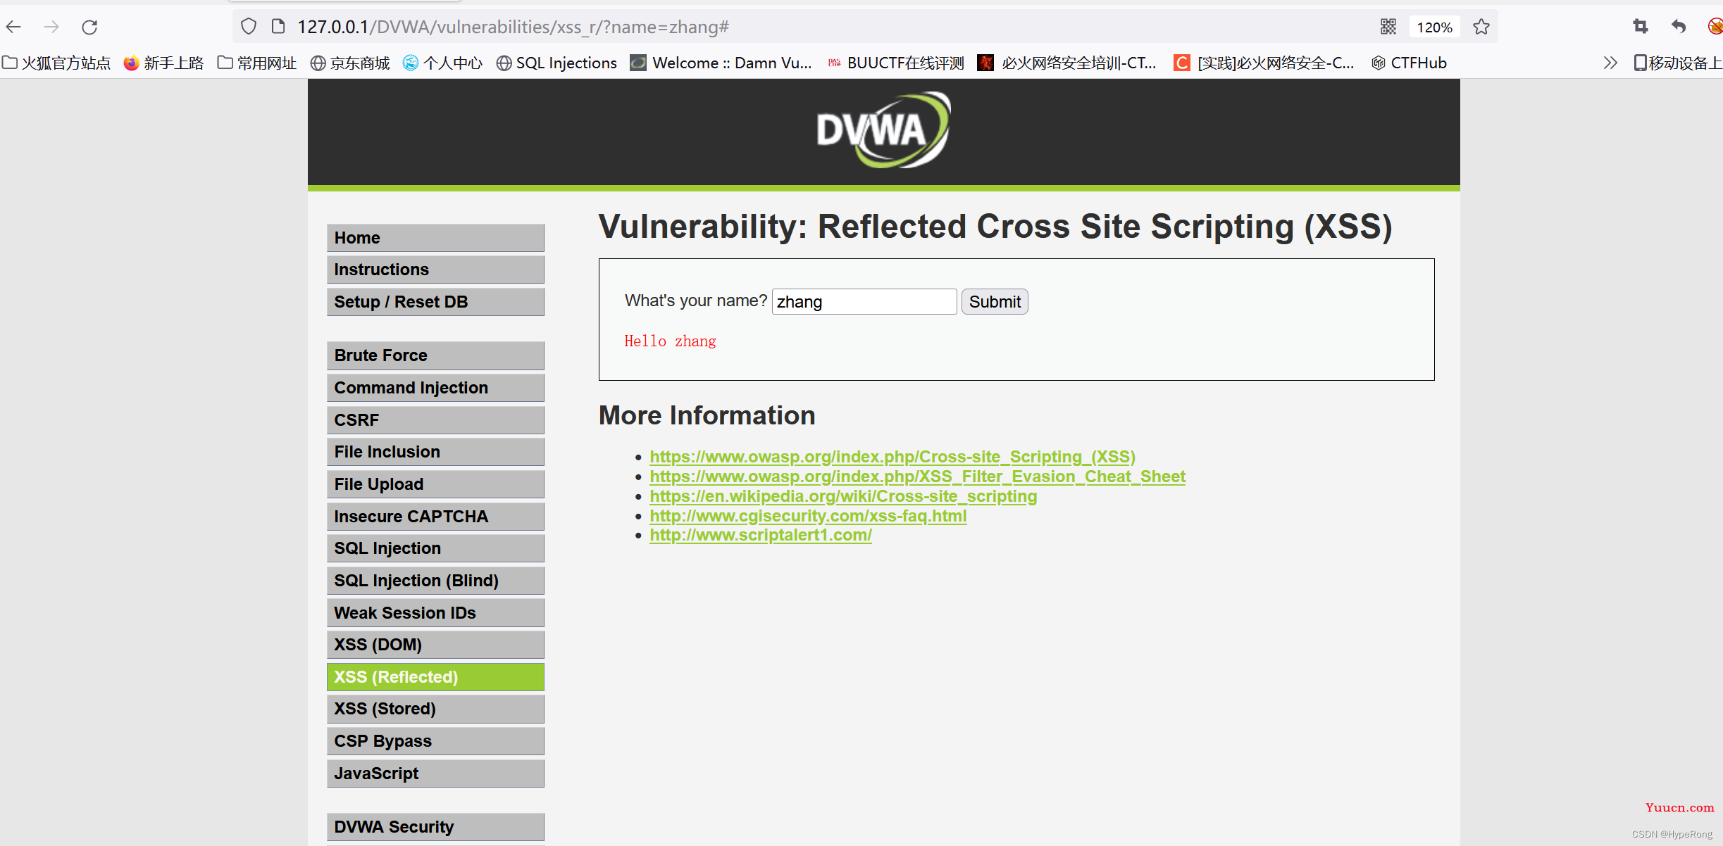The width and height of the screenshot is (1723, 846).
Task: Open File Upload in the sidebar
Action: coord(435,484)
